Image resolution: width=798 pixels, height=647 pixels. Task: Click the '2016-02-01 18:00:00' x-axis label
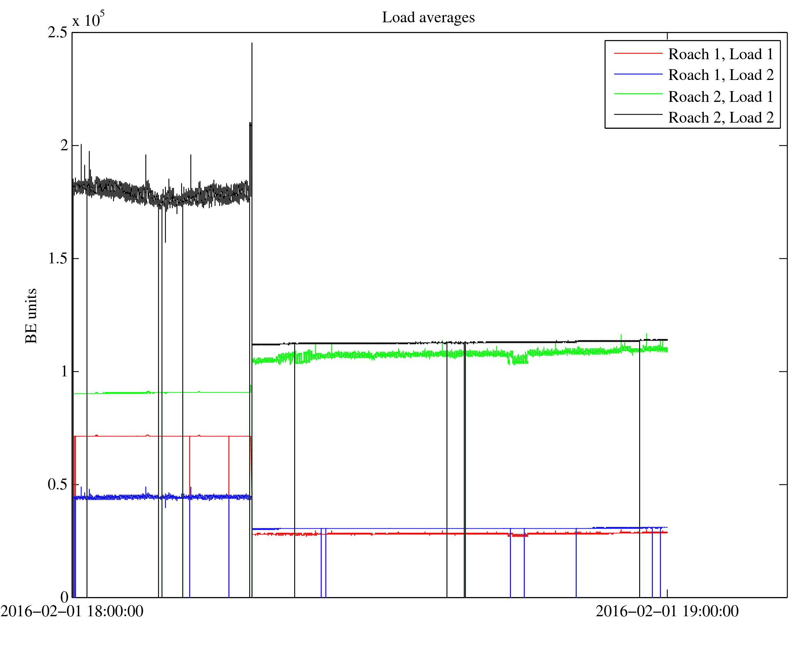point(72,611)
